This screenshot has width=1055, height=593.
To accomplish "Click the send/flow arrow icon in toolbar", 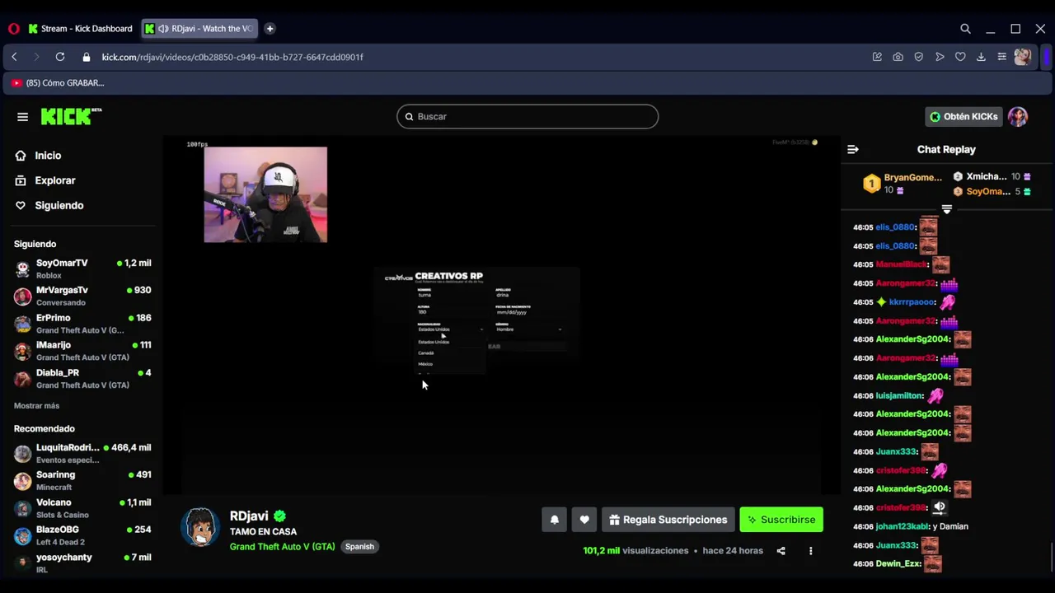I will coord(940,57).
